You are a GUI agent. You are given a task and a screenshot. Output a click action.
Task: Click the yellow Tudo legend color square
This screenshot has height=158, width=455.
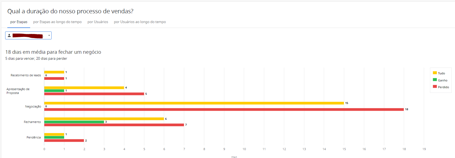(x=435, y=73)
